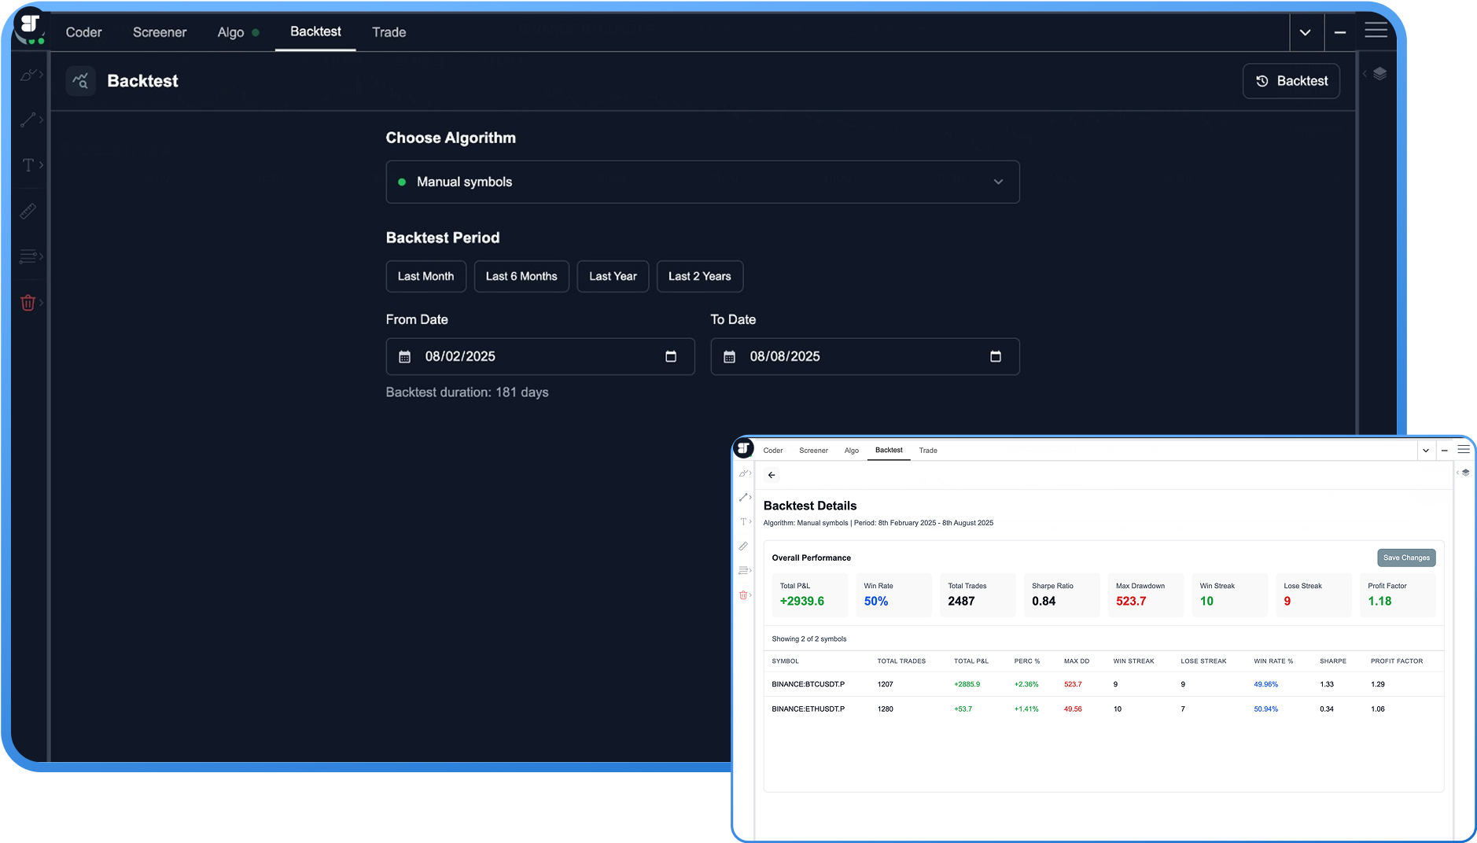Select the Last 6 Months period
The image size is (1477, 843).
tap(521, 276)
